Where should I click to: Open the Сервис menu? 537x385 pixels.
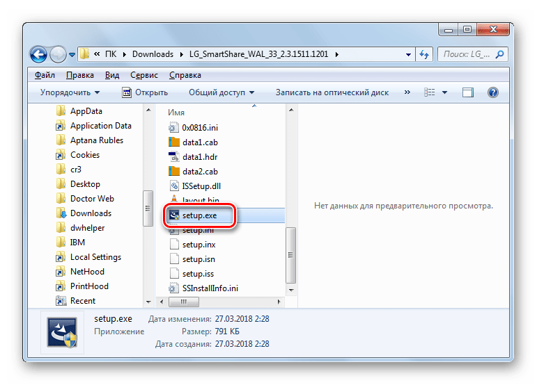(144, 75)
